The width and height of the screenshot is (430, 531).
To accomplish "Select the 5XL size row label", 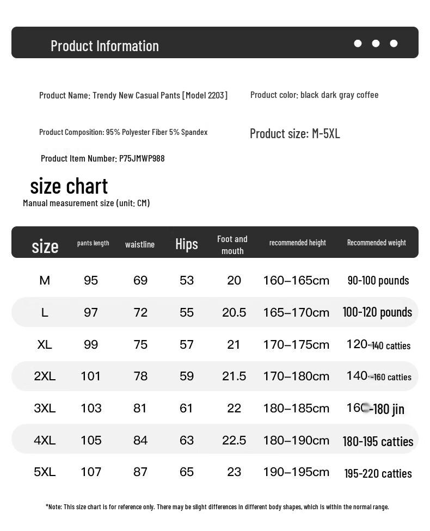I will (x=45, y=472).
